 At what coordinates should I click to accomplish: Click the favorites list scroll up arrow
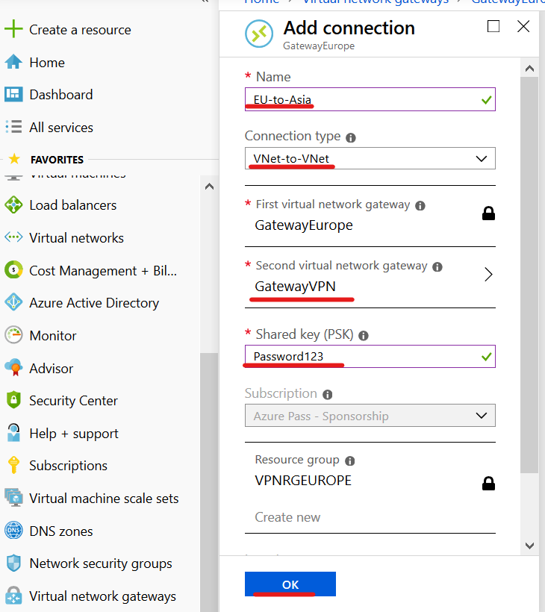[x=209, y=187]
